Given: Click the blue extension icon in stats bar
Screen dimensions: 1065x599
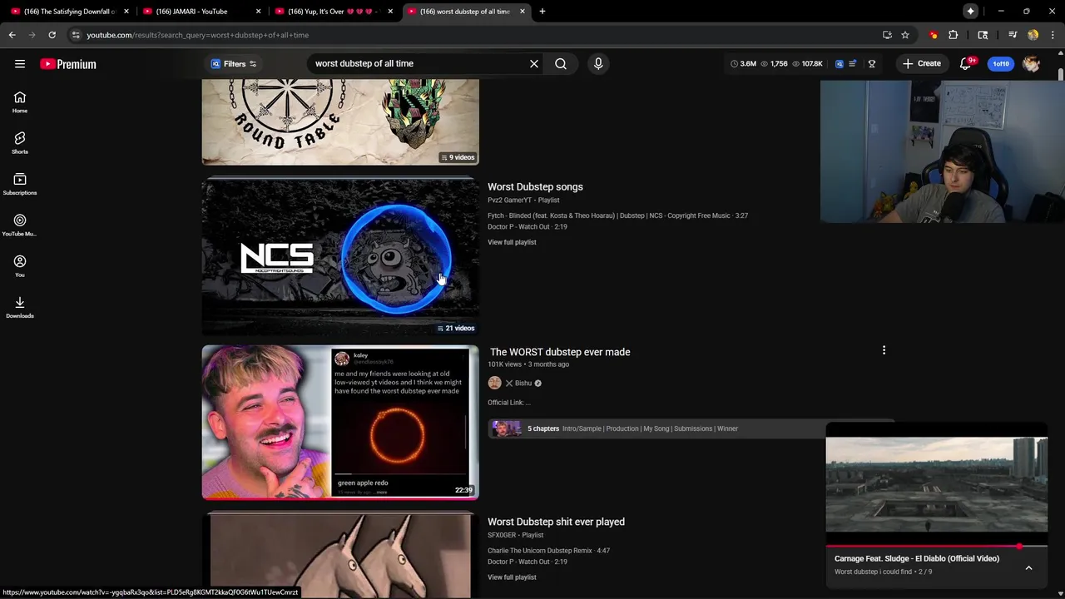Looking at the screenshot, I should [x=840, y=64].
